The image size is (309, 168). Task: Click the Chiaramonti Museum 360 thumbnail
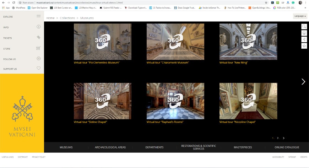[x=175, y=42]
